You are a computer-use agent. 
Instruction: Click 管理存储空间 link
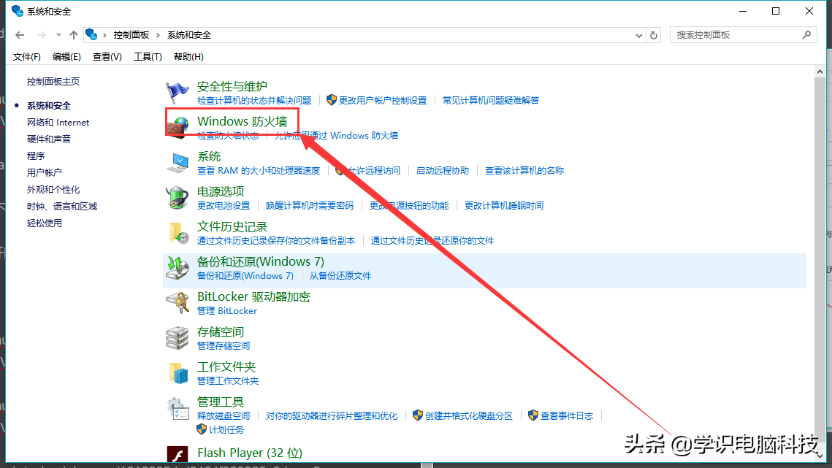224,345
